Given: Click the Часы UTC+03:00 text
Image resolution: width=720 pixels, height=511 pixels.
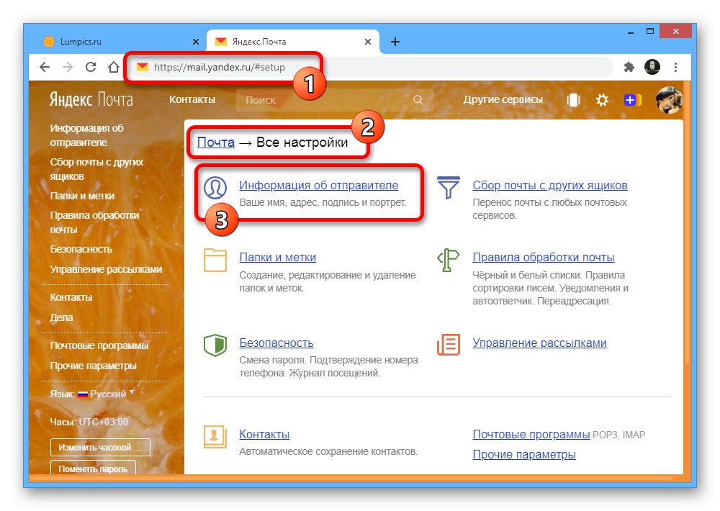Looking at the screenshot, I should click(89, 422).
